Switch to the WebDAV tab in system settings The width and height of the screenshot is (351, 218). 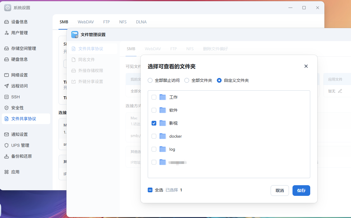86,22
